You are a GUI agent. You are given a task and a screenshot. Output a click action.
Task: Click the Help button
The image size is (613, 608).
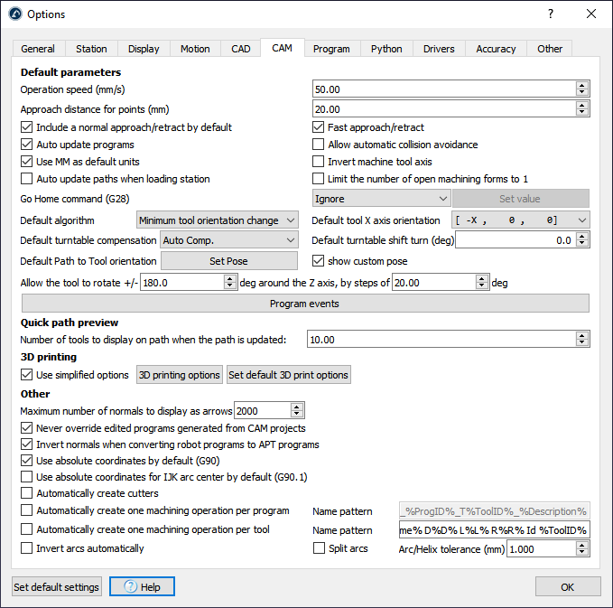tap(142, 587)
